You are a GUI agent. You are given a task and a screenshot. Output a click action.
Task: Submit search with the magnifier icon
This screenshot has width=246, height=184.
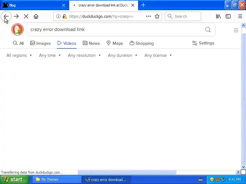pos(208,29)
